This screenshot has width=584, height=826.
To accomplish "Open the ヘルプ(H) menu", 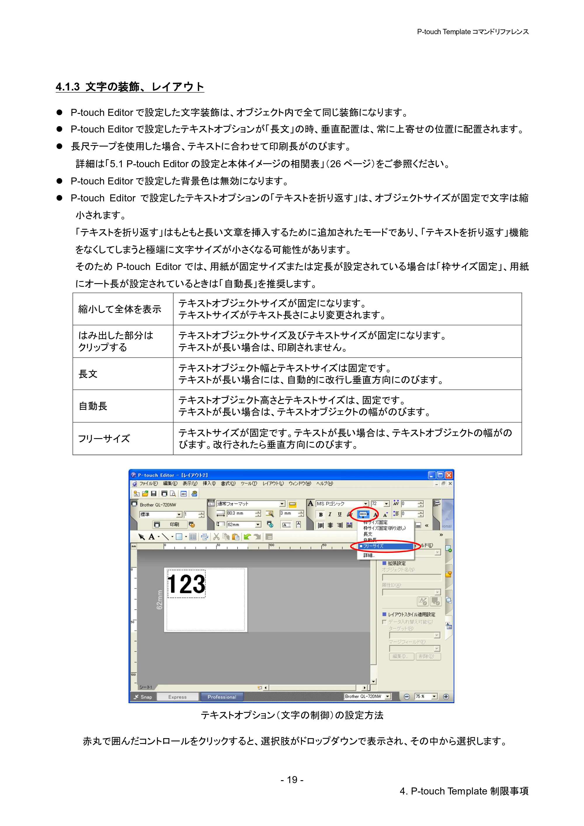I will click(x=325, y=484).
